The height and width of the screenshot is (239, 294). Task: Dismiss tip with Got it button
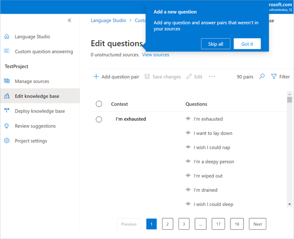(247, 44)
